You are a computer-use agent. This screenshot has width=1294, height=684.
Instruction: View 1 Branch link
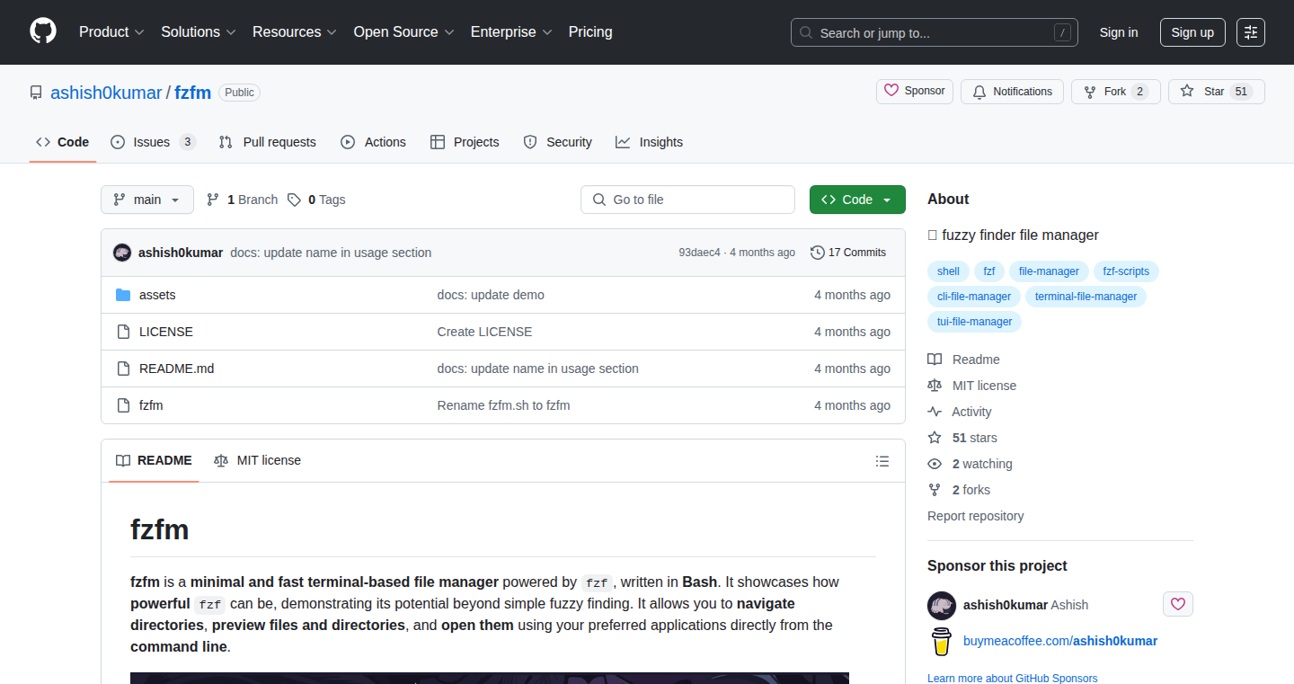tap(242, 200)
